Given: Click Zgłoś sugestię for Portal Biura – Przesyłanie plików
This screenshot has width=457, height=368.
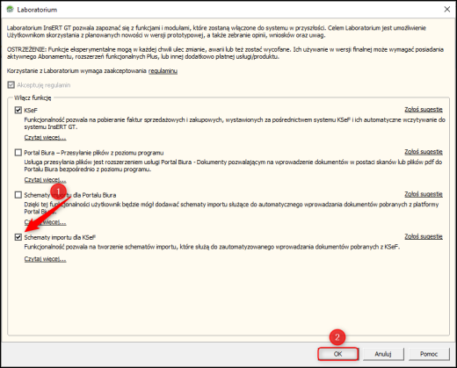Looking at the screenshot, I should [x=424, y=152].
